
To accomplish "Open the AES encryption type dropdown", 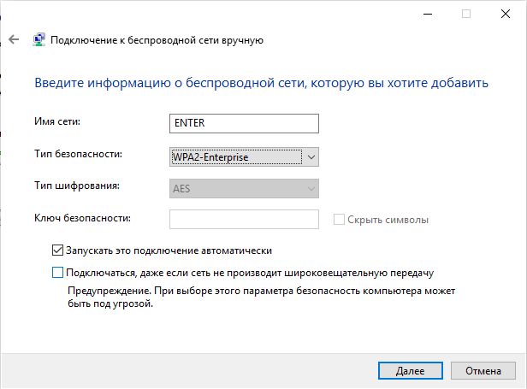I will (x=244, y=188).
